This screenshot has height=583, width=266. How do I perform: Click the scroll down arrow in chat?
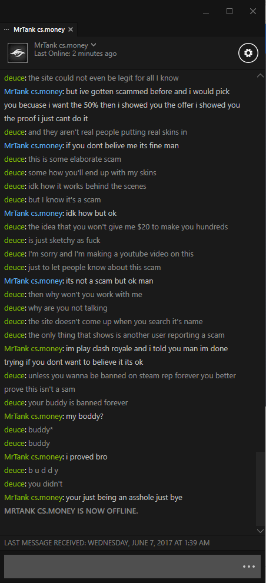tap(260, 531)
